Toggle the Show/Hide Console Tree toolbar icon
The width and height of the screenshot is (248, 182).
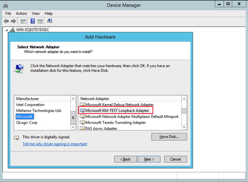[x=23, y=21]
